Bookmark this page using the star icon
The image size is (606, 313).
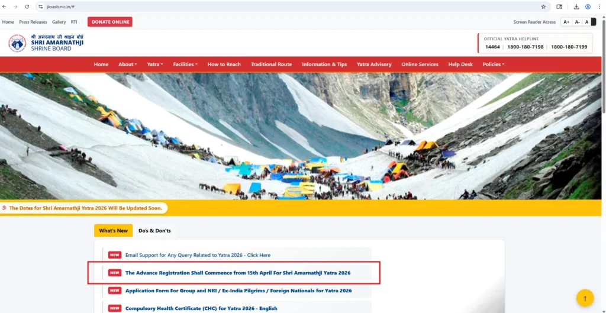(543, 7)
